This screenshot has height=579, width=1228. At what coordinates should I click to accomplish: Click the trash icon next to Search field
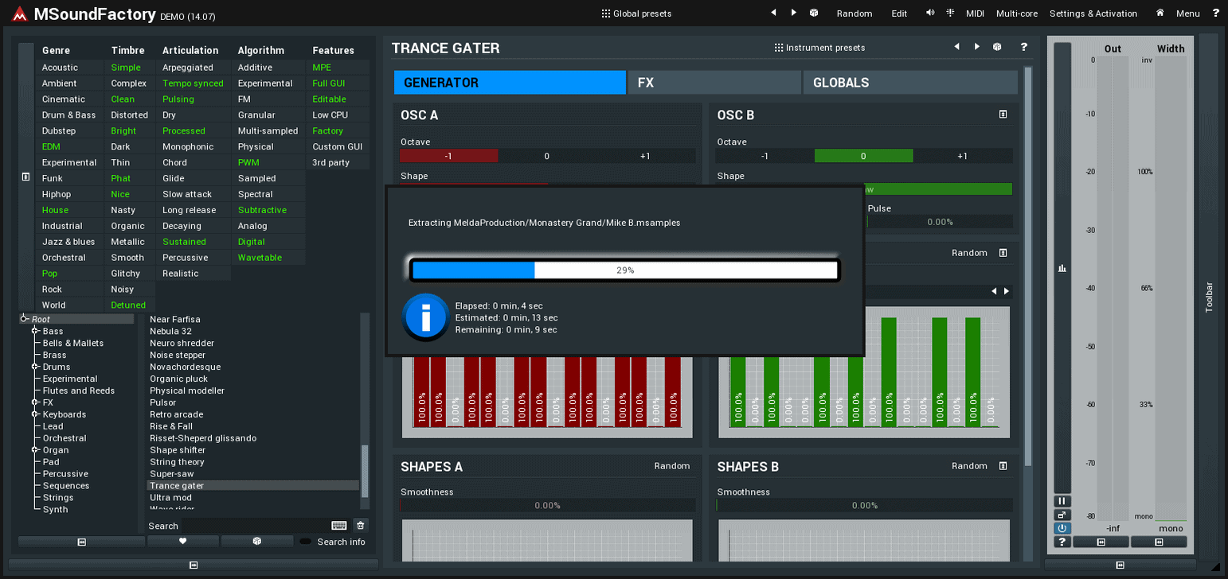coord(360,525)
